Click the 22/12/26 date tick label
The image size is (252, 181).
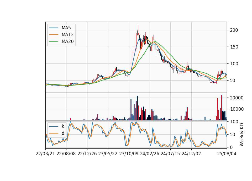click(x=87, y=154)
